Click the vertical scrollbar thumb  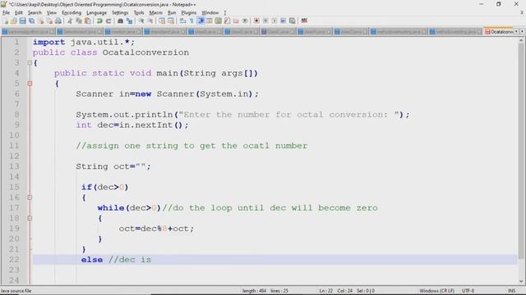click(x=521, y=151)
